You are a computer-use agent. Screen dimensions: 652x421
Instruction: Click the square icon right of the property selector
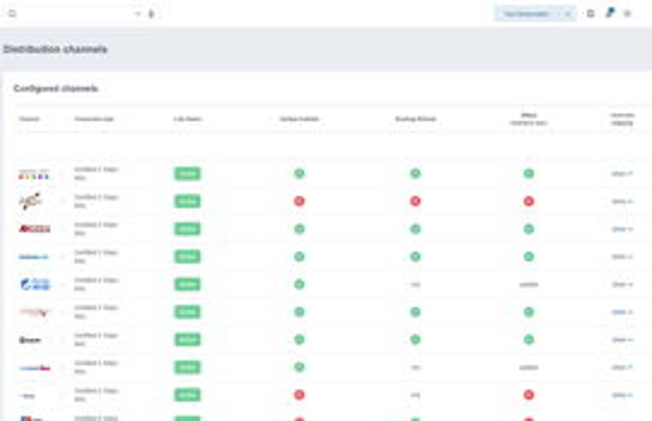pos(590,13)
